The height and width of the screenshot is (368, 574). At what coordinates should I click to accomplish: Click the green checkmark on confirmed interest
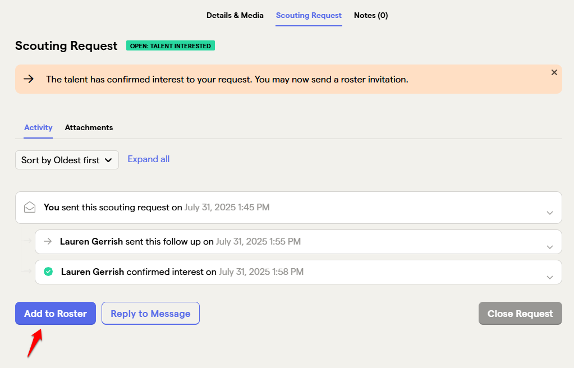[48, 272]
